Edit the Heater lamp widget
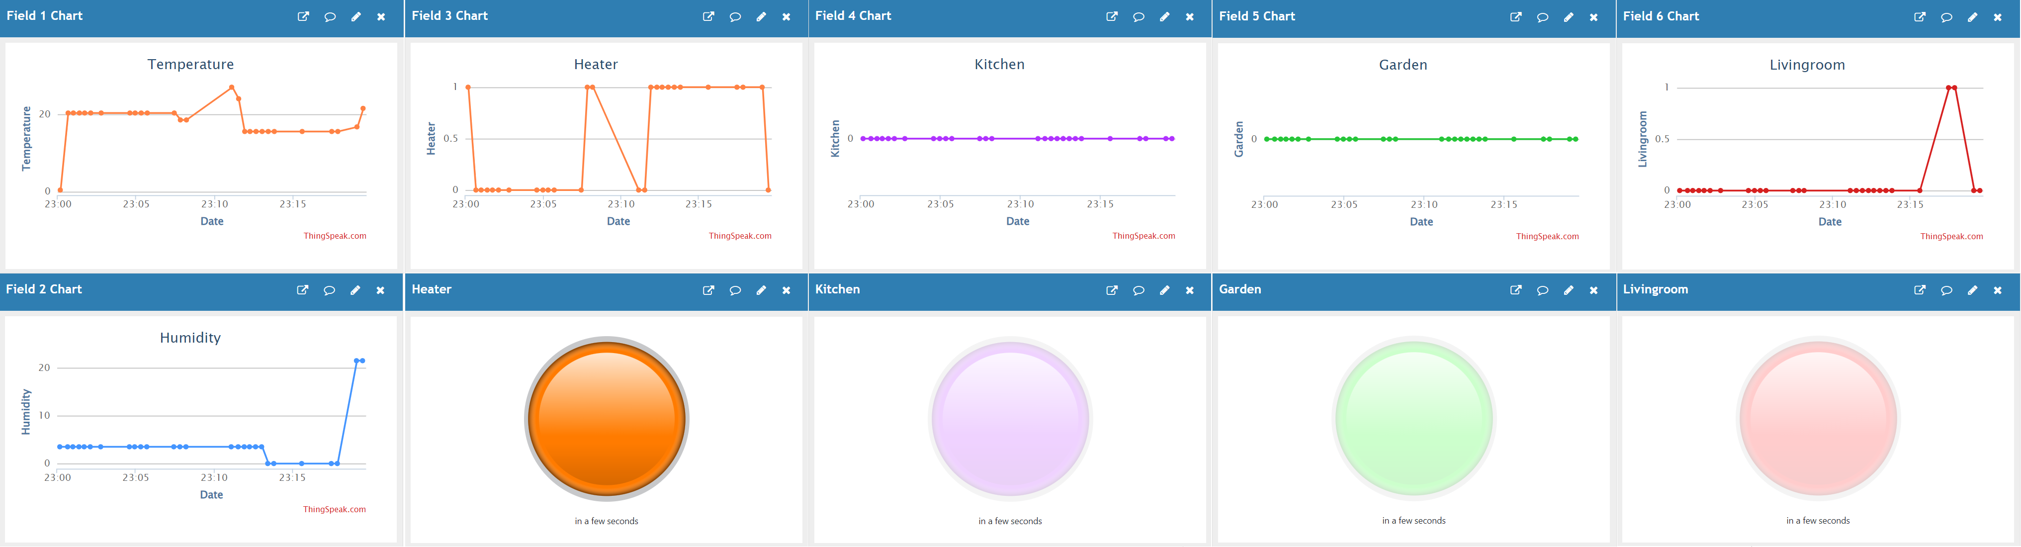The height and width of the screenshot is (547, 2021). (761, 290)
